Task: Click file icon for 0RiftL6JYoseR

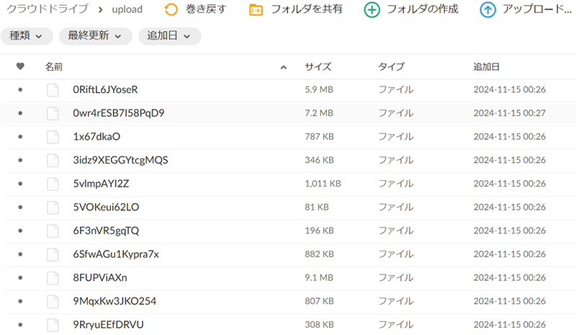Action: tap(53, 90)
